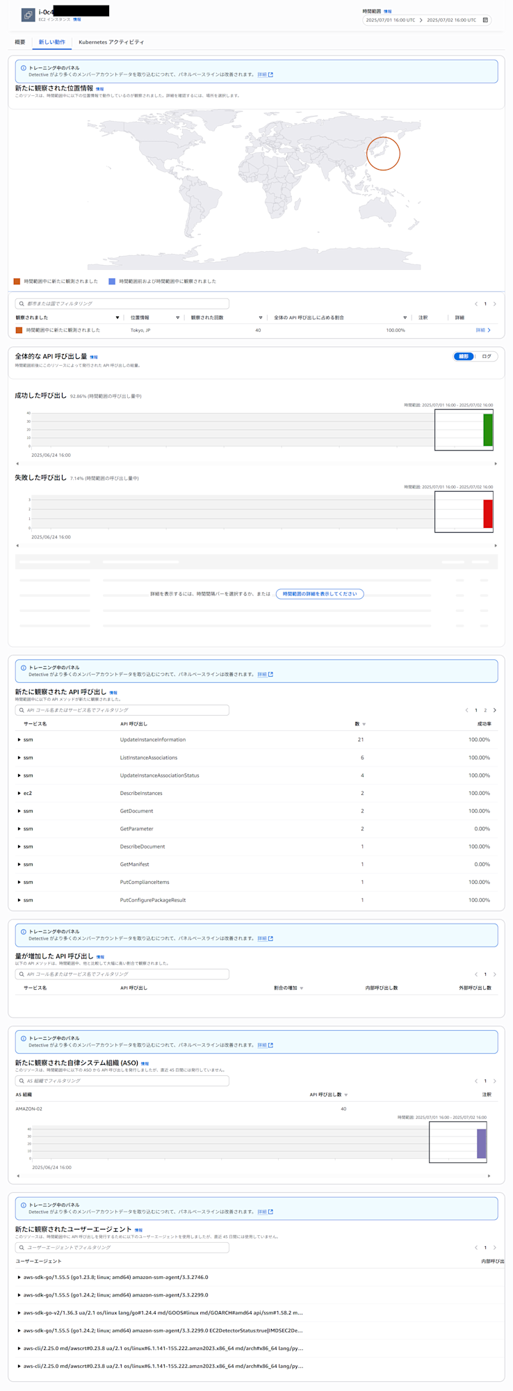
Task: Select the red bar in the failed calls chart
Action: [x=488, y=514]
